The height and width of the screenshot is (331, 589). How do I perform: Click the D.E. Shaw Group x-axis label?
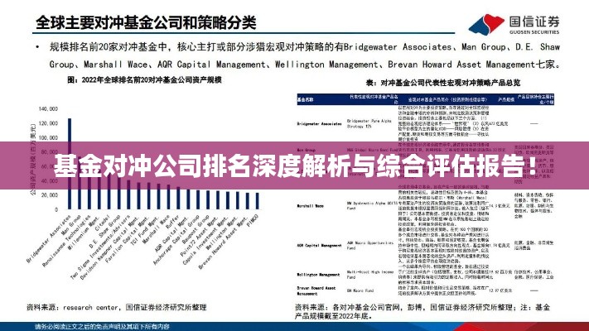point(105,231)
